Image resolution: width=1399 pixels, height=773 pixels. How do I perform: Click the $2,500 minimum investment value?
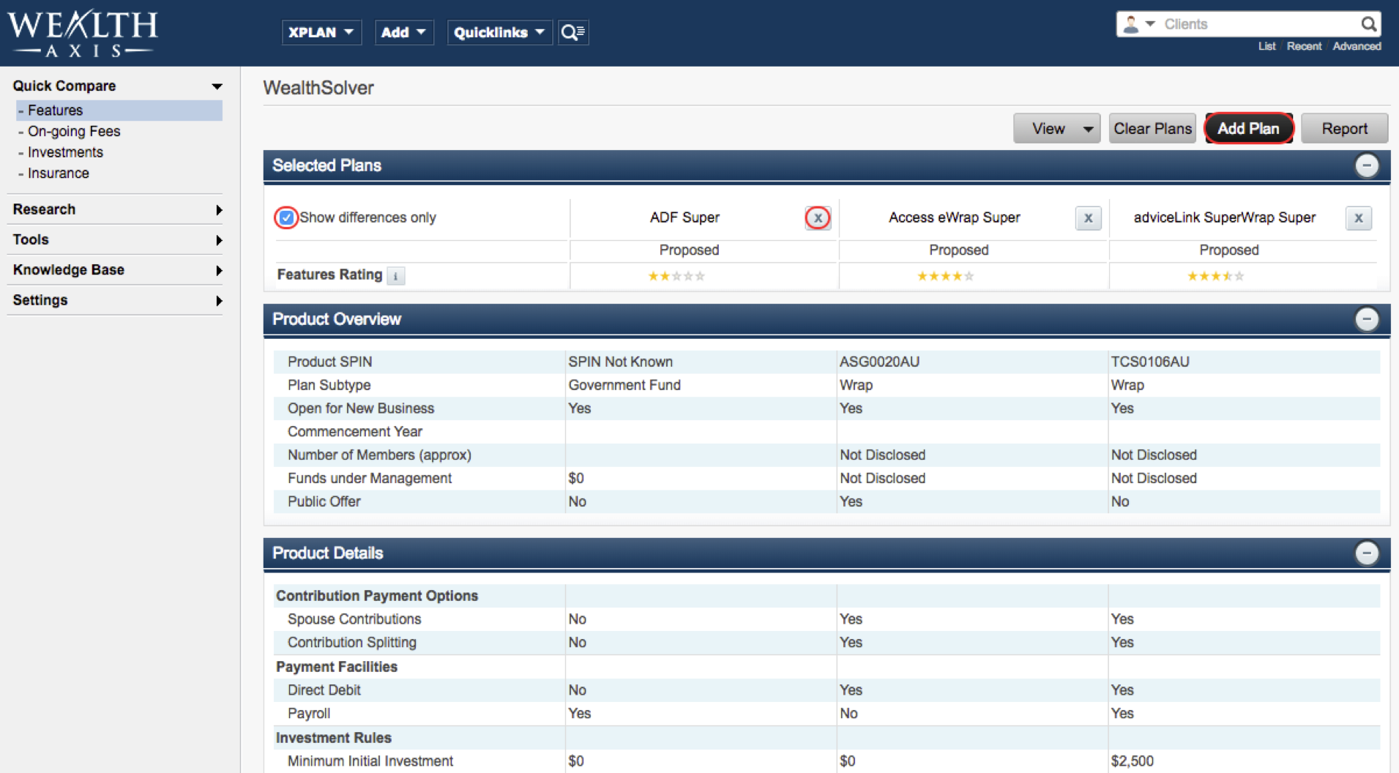tap(1132, 761)
